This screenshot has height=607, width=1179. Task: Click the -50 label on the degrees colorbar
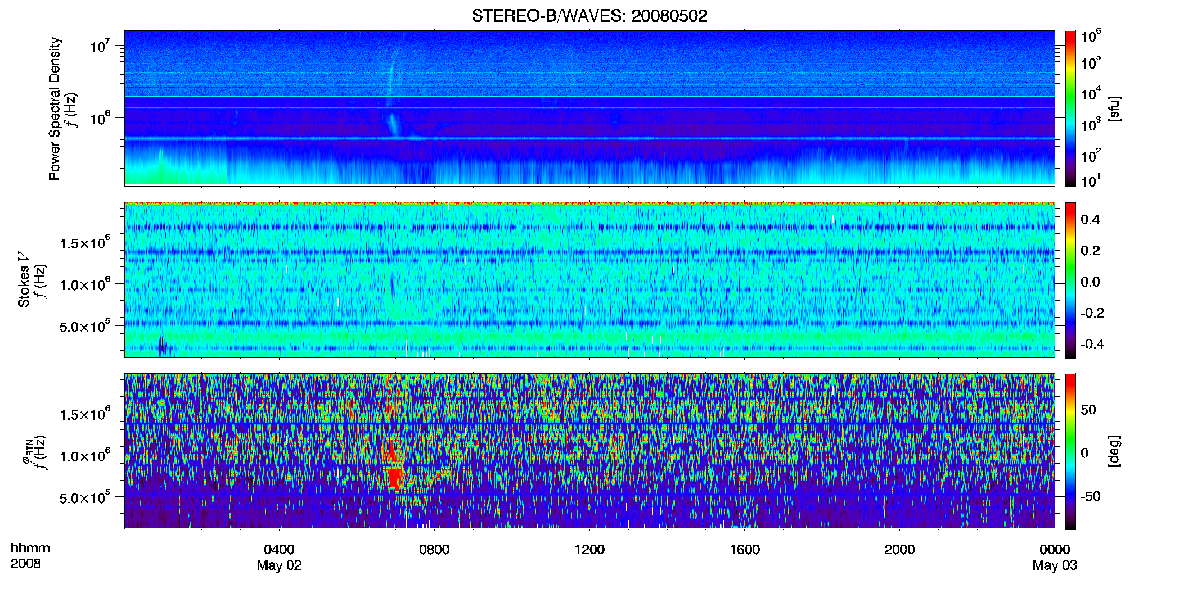(x=1091, y=497)
